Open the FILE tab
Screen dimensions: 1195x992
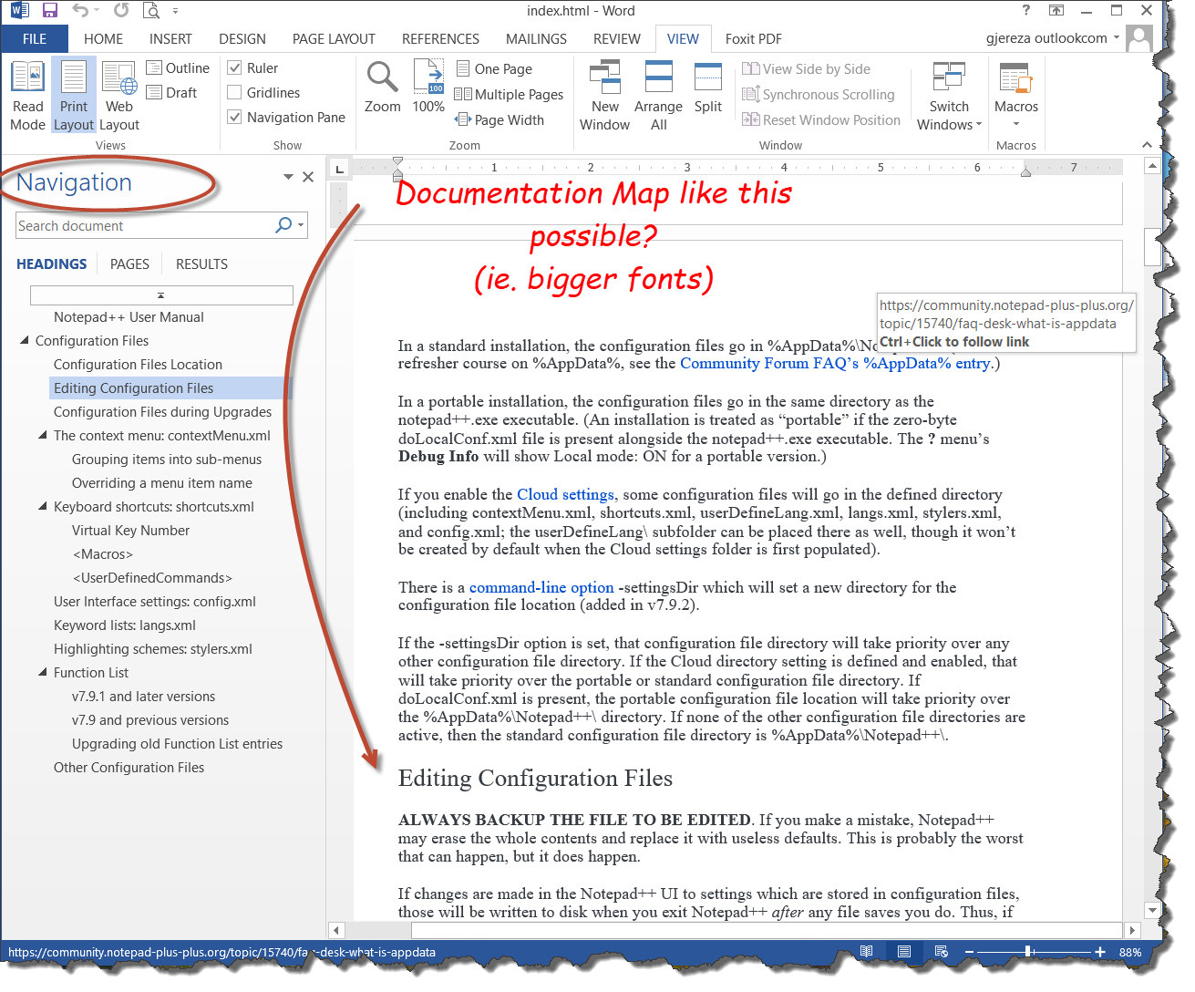coord(35,38)
